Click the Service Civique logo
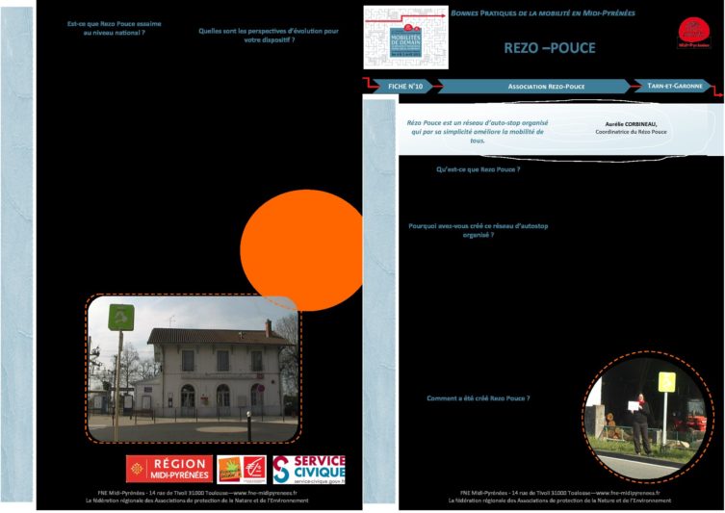Image resolution: width=725 pixels, height=513 pixels. 308,469
